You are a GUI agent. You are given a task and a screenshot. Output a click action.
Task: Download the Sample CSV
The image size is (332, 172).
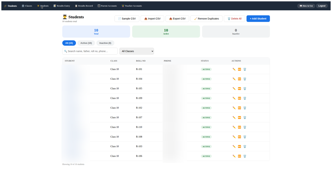tap(127, 19)
